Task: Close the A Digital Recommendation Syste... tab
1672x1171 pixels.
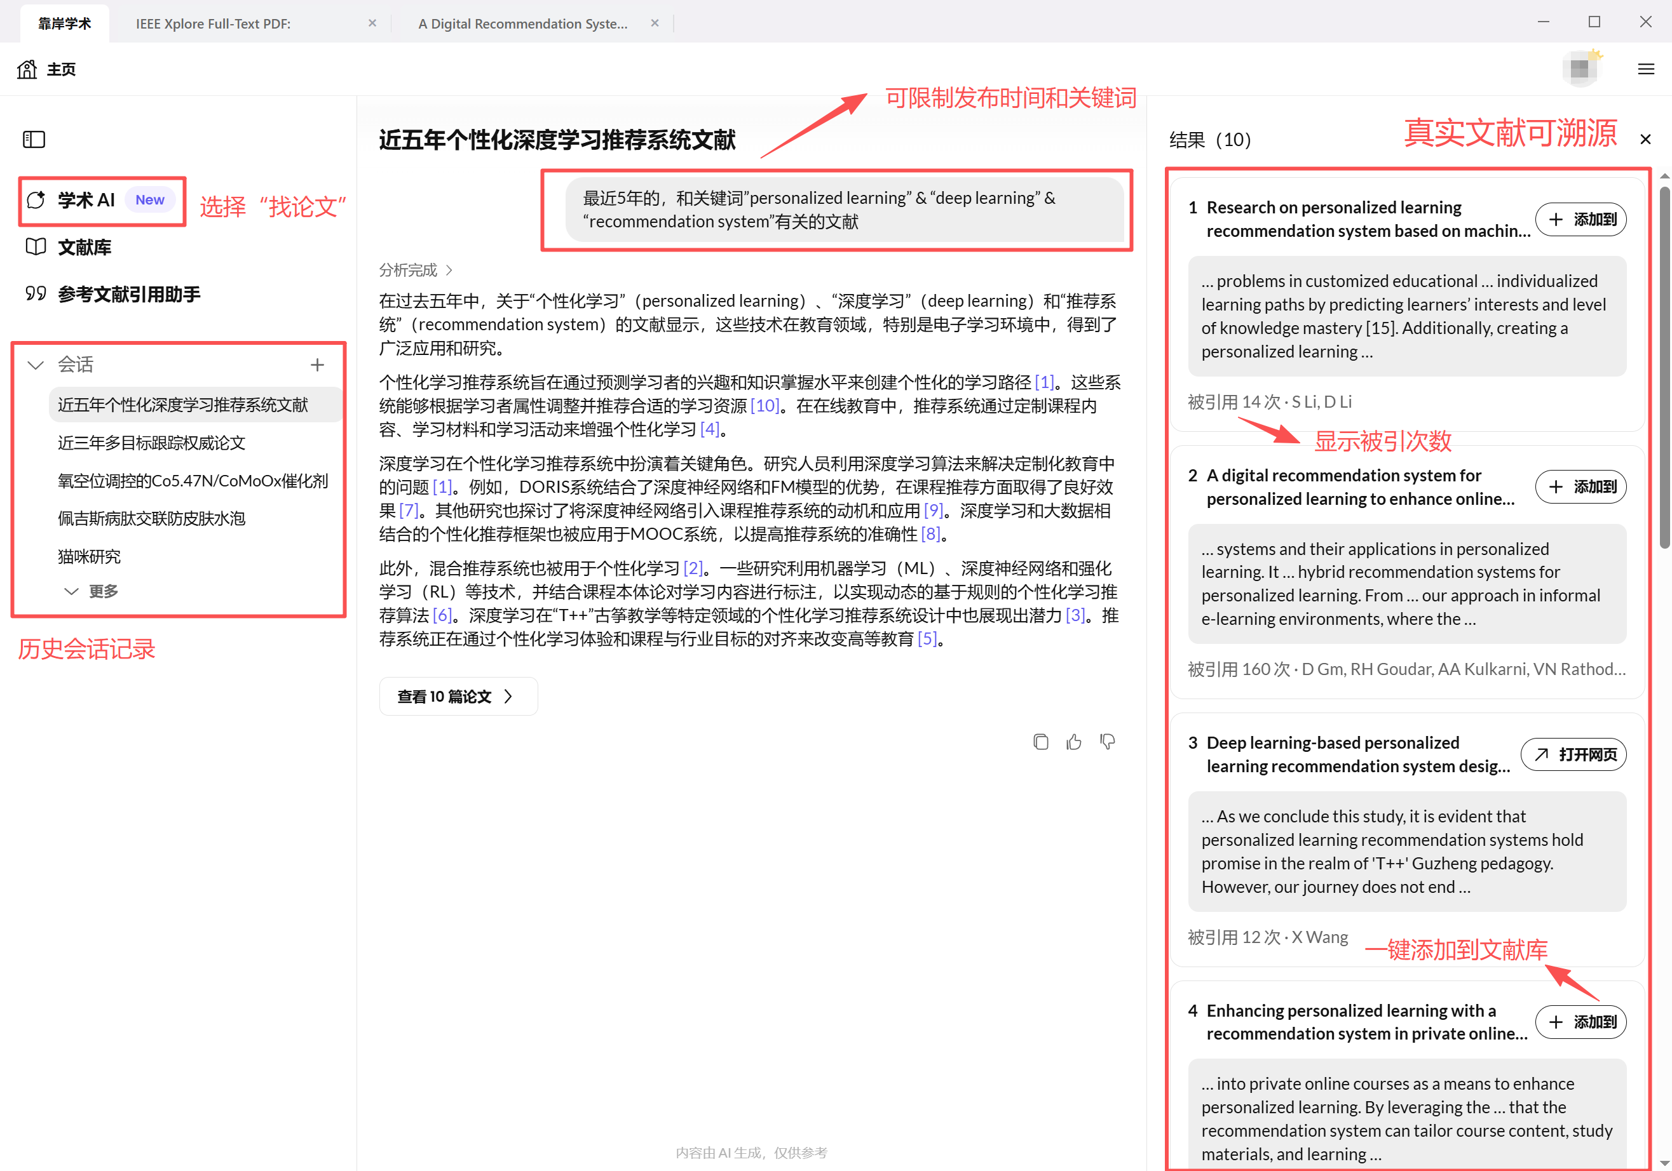Action: 655,23
